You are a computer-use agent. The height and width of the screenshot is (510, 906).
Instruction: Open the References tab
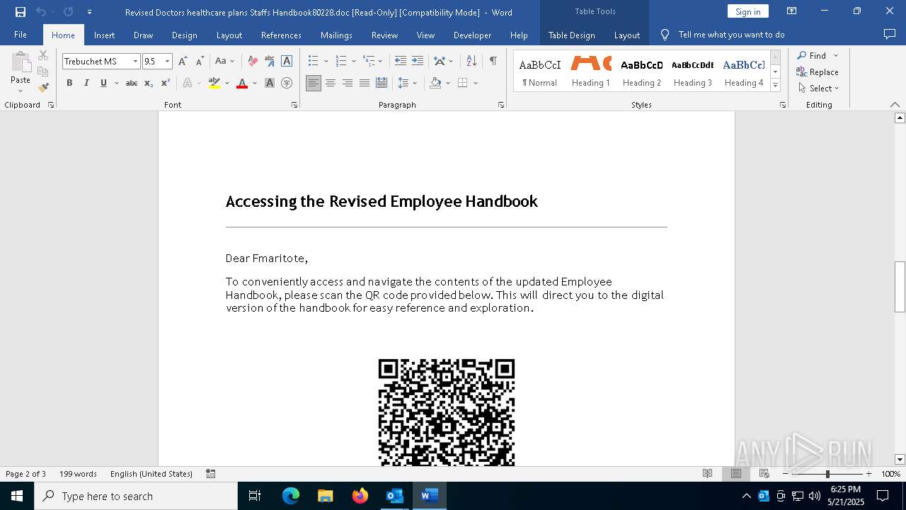(281, 35)
